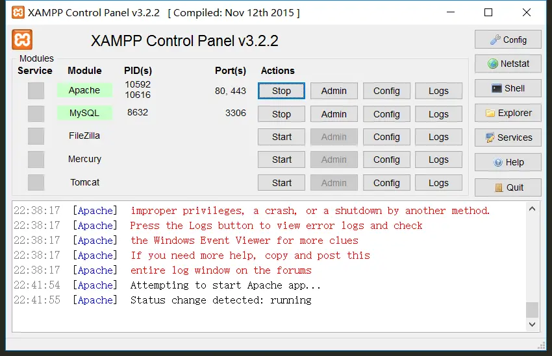This screenshot has width=552, height=356.
Task: Open the MySQL Admin page
Action: tap(334, 114)
